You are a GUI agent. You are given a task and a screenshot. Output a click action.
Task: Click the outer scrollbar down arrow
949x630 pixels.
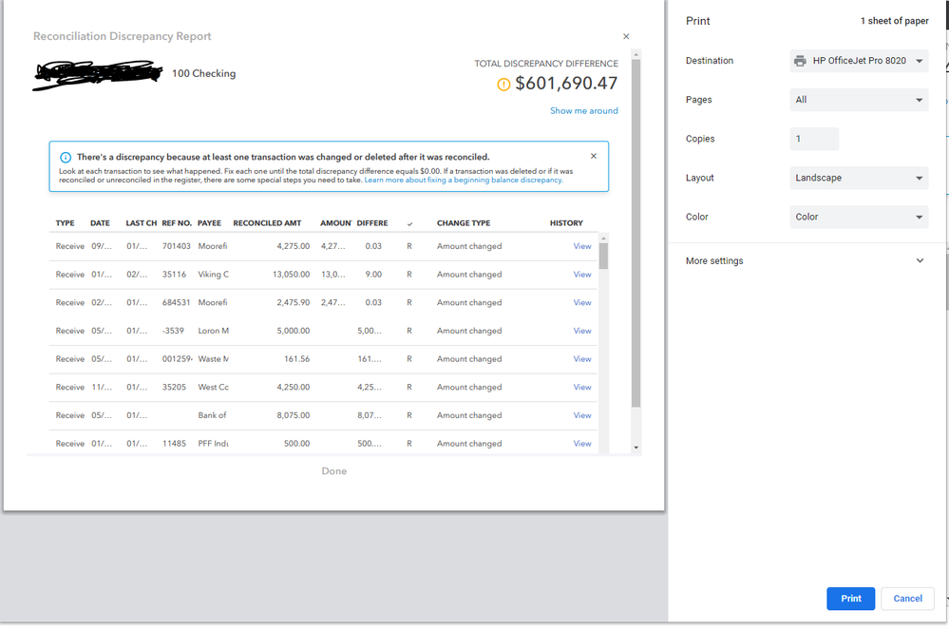tap(636, 448)
